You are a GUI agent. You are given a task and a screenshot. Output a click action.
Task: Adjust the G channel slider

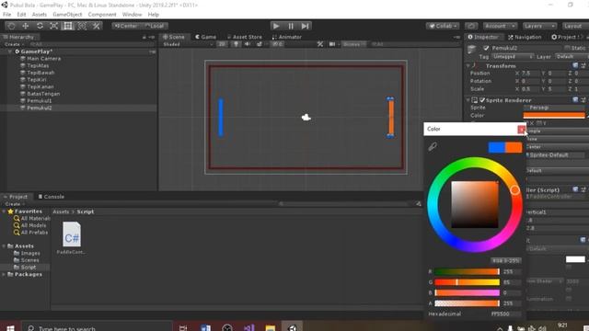click(467, 282)
